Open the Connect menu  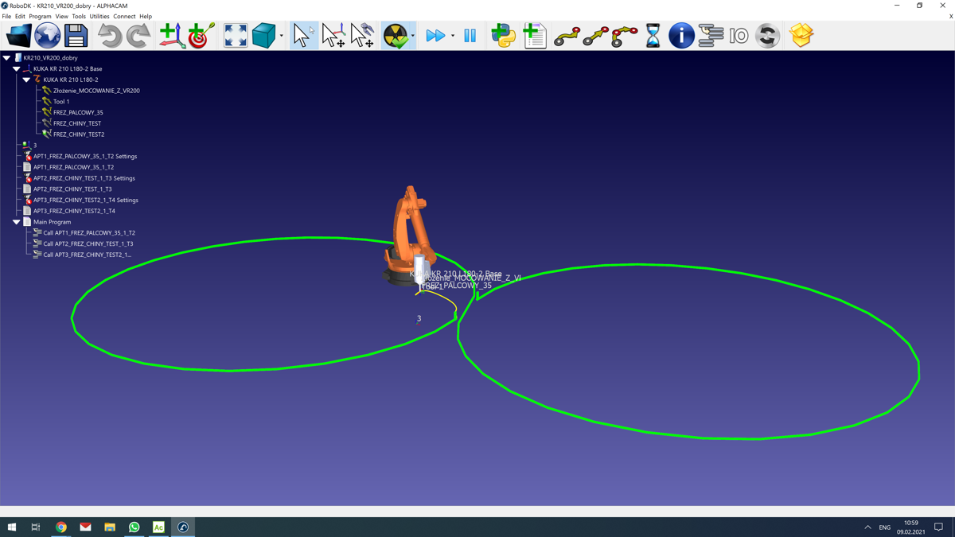tap(124, 16)
